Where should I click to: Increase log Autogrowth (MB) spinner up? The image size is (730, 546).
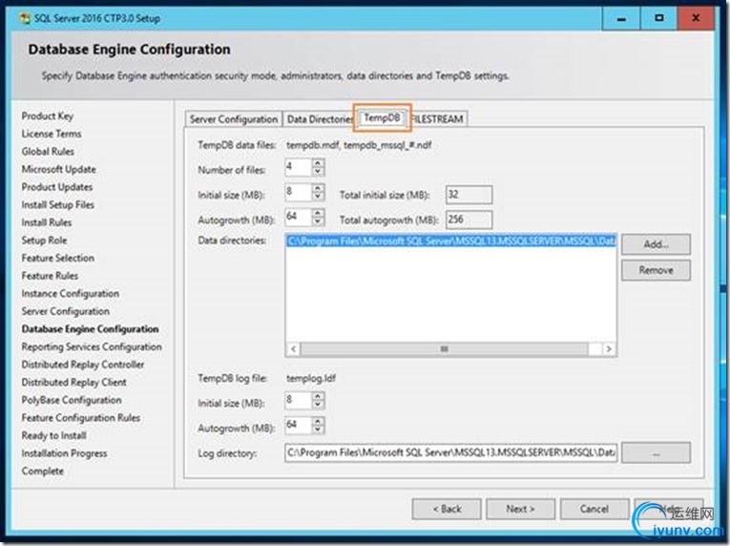coord(318,421)
